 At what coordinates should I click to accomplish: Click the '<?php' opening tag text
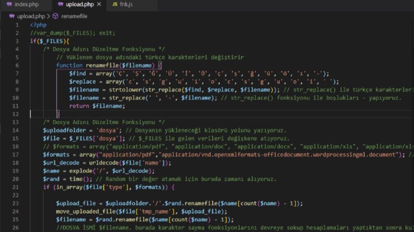tap(38, 25)
